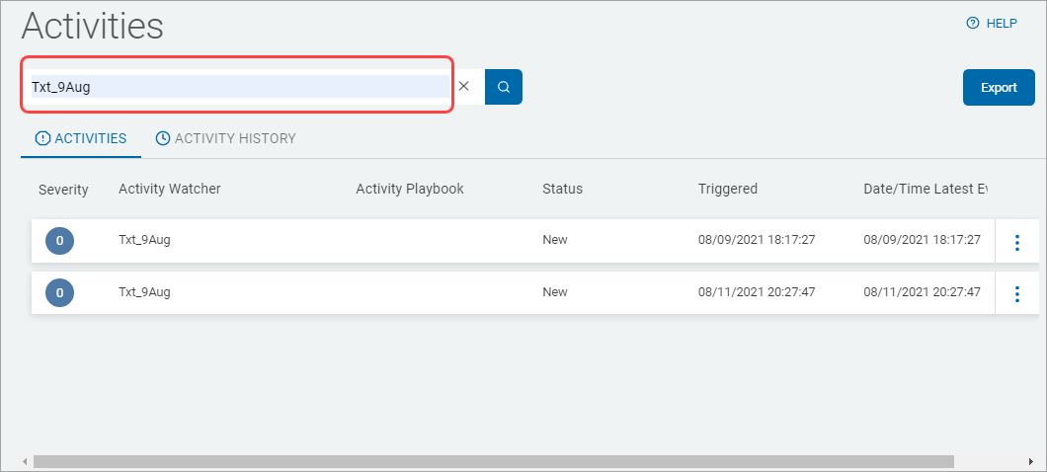
Task: Sort by the Severity column header
Action: coord(63,189)
